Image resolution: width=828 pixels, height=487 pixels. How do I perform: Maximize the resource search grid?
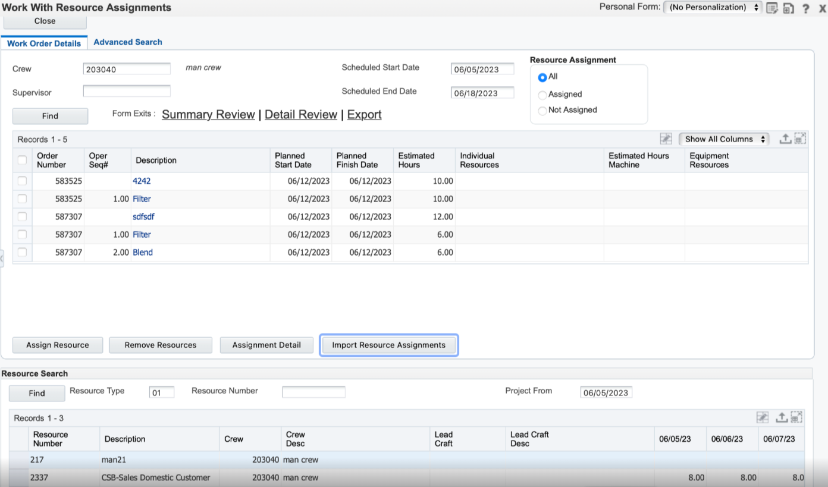pos(796,417)
